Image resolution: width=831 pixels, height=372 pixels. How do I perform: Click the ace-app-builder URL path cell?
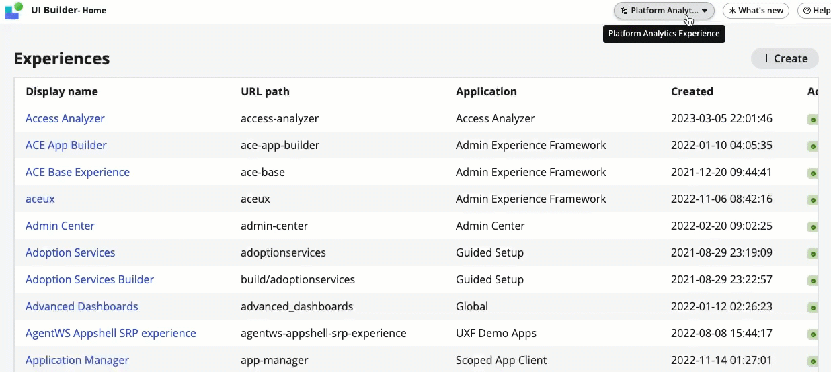pyautogui.click(x=280, y=145)
